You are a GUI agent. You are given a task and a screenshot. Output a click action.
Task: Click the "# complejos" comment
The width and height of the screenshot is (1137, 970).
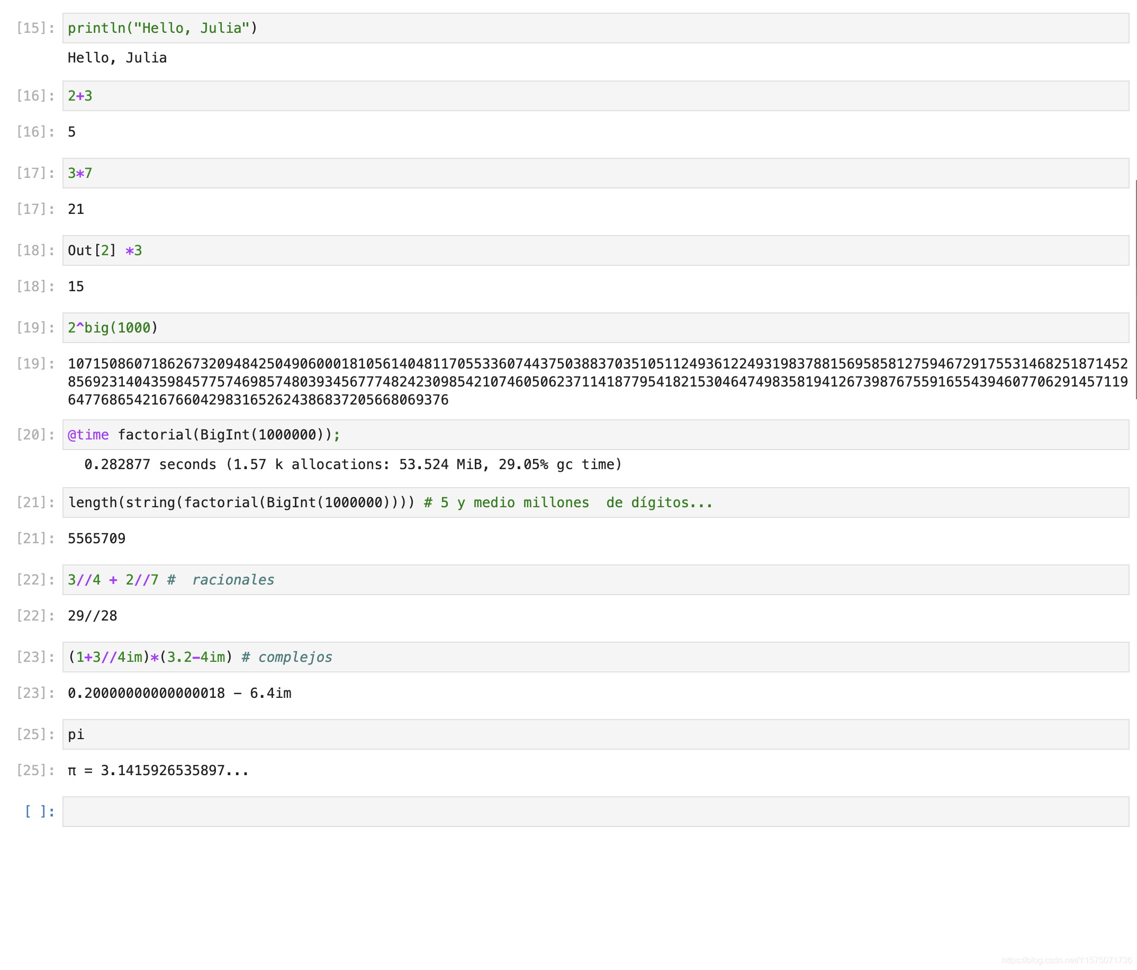pos(287,658)
